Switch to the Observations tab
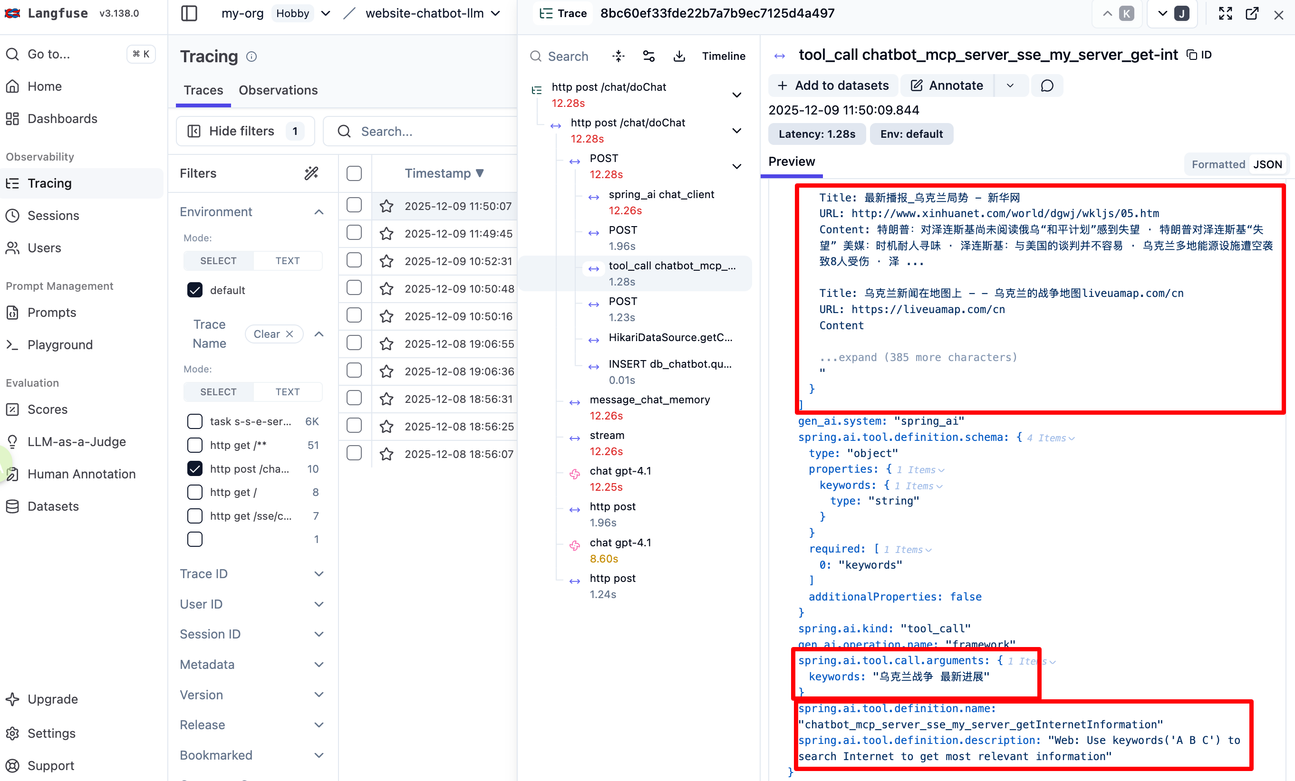Viewport: 1295px width, 781px height. [278, 90]
